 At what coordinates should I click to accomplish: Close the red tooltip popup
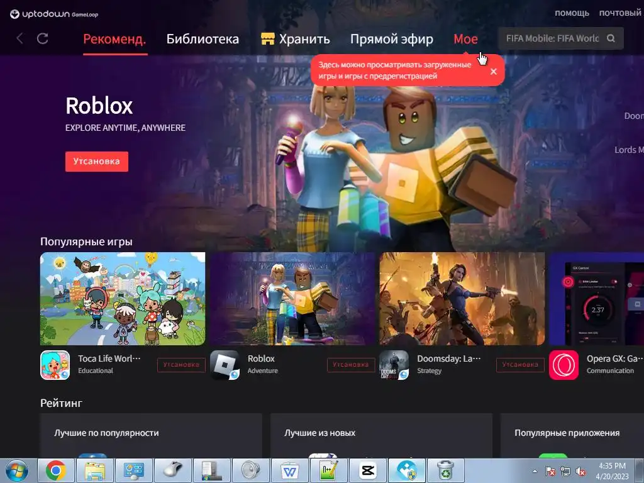[494, 71]
